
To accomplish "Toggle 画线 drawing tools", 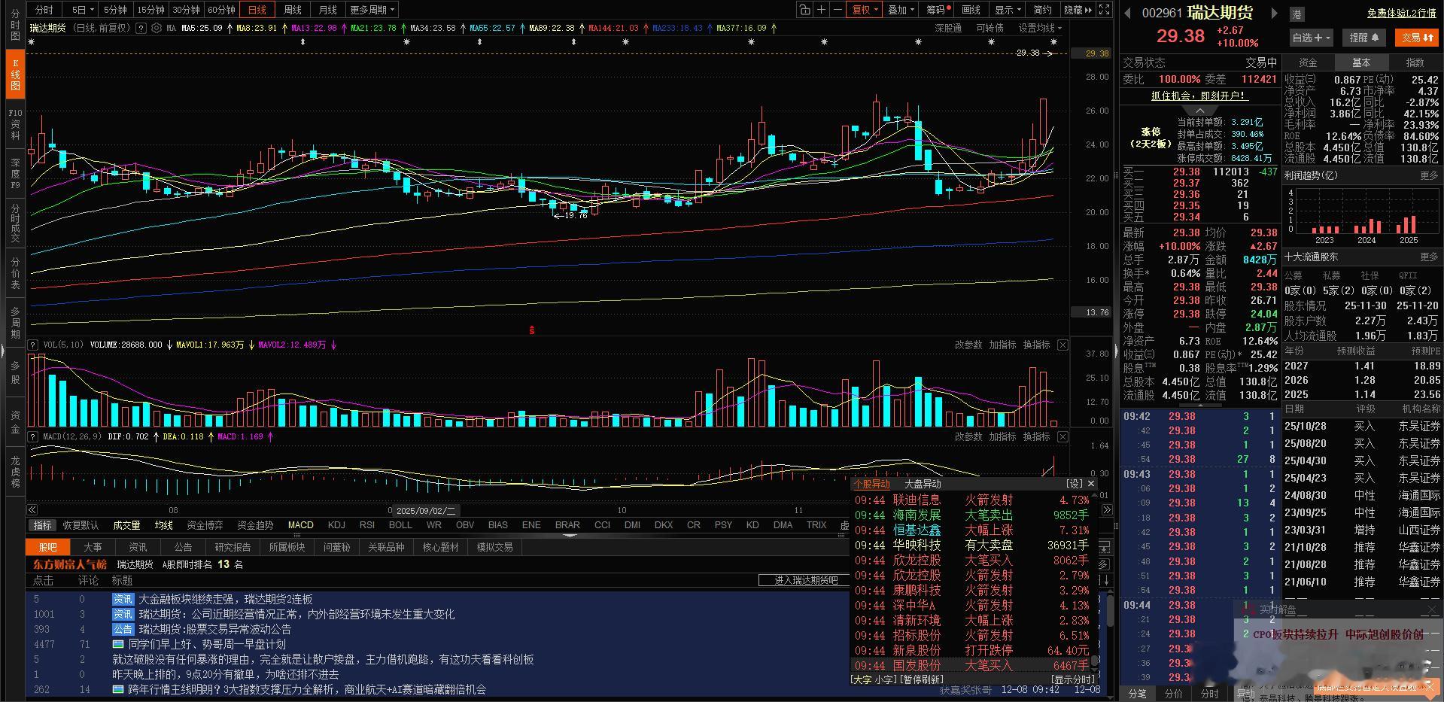I will tap(971, 10).
